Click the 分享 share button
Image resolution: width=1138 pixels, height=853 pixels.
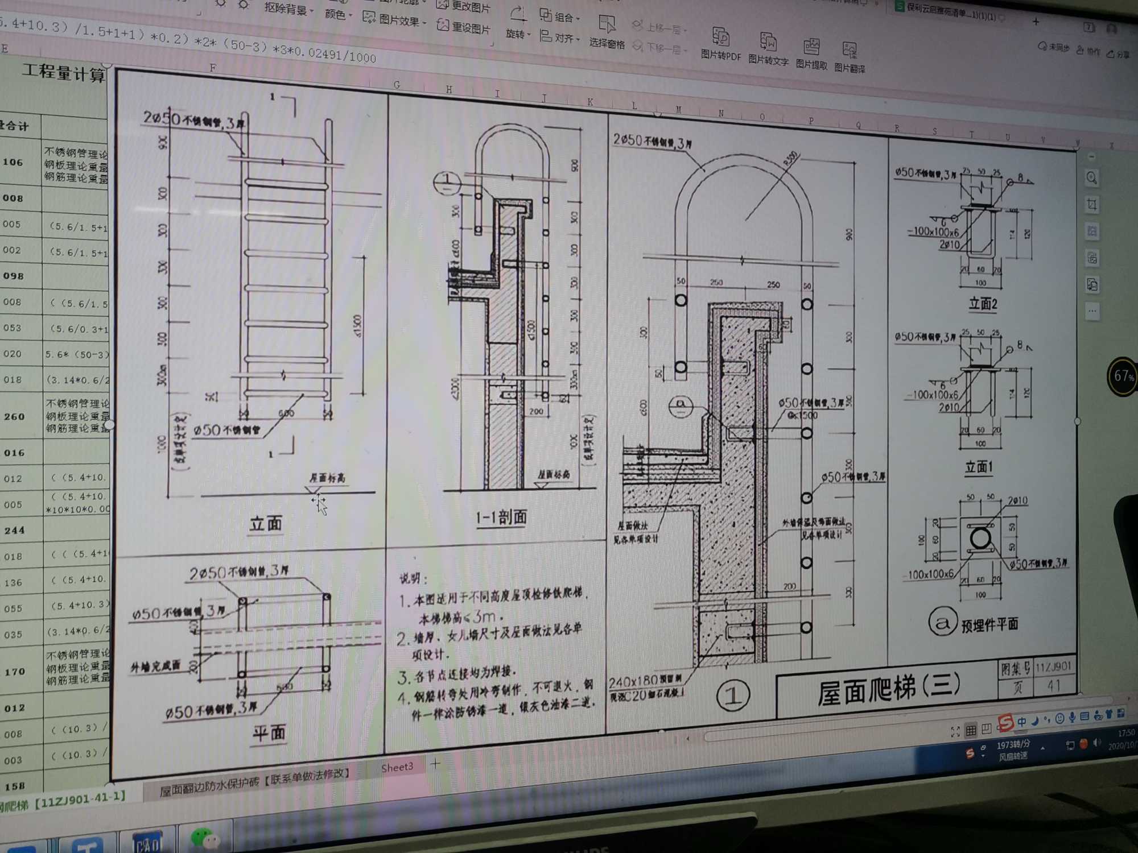click(1118, 54)
